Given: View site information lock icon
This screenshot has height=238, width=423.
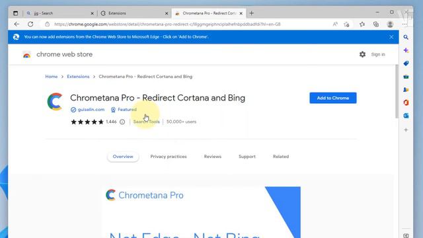Looking at the screenshot, I should coord(47,24).
